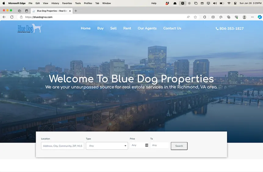Focus the To maximum price field
Image resolution: width=263 pixels, height=172 pixels.
coord(160,145)
